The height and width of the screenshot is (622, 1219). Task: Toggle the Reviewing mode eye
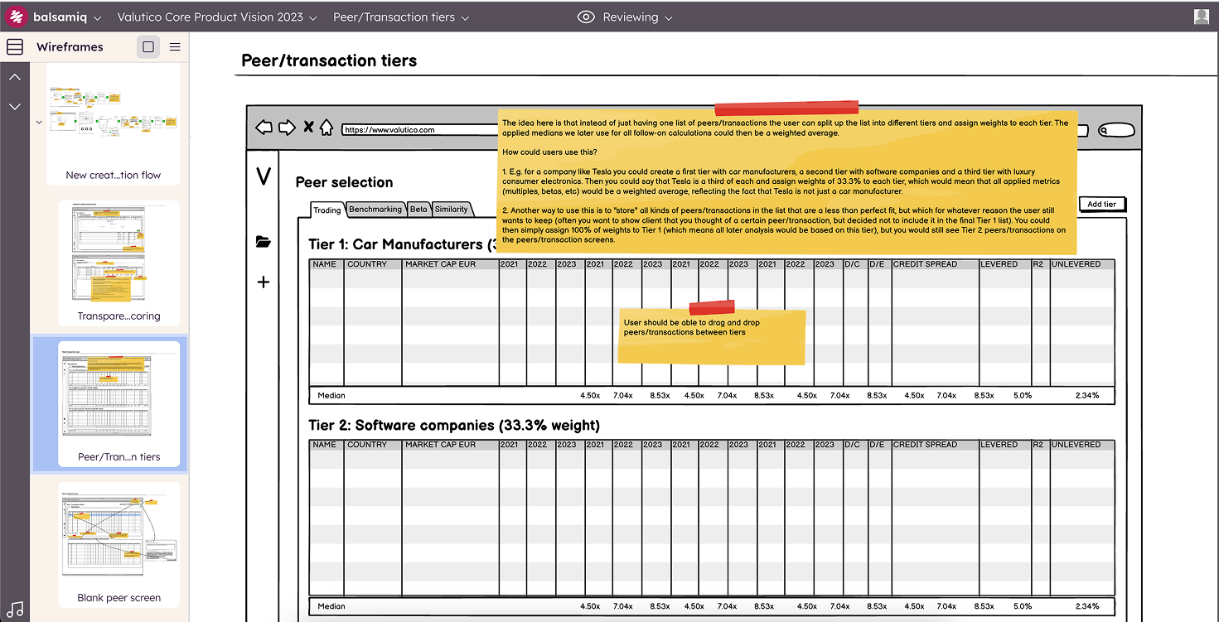[x=586, y=17]
